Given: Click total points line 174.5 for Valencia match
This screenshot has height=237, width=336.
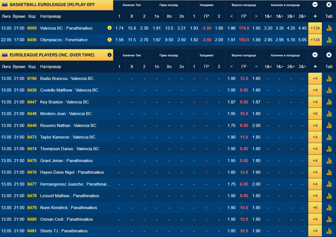Looking at the screenshot, I should point(244,28).
